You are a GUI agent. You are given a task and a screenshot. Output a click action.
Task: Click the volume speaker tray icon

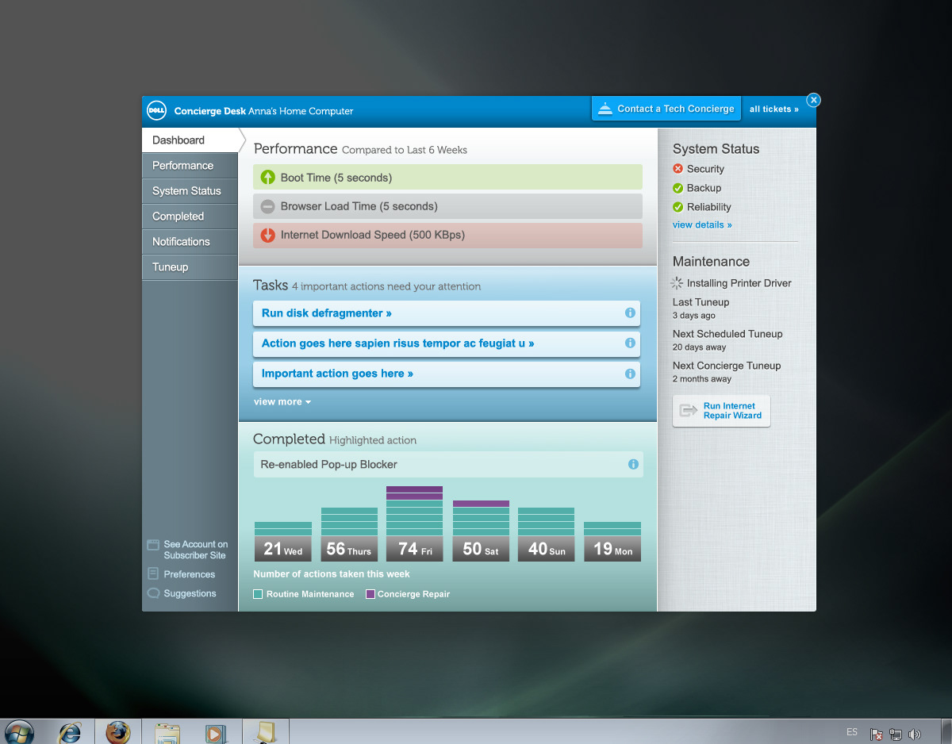click(x=914, y=734)
